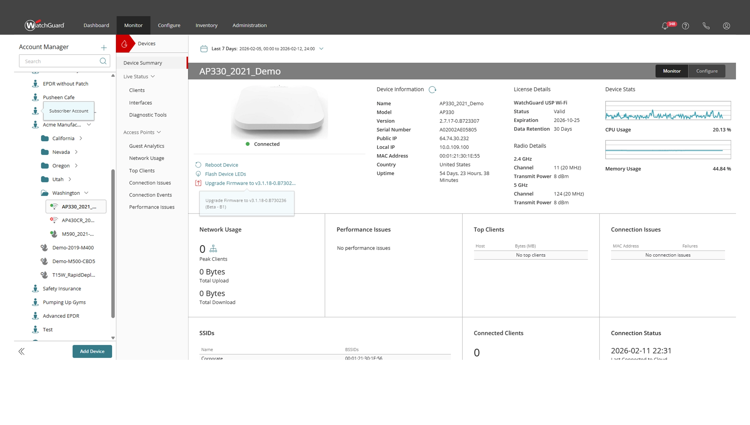Click the search magnifier icon
The image size is (750, 425).
(x=103, y=61)
